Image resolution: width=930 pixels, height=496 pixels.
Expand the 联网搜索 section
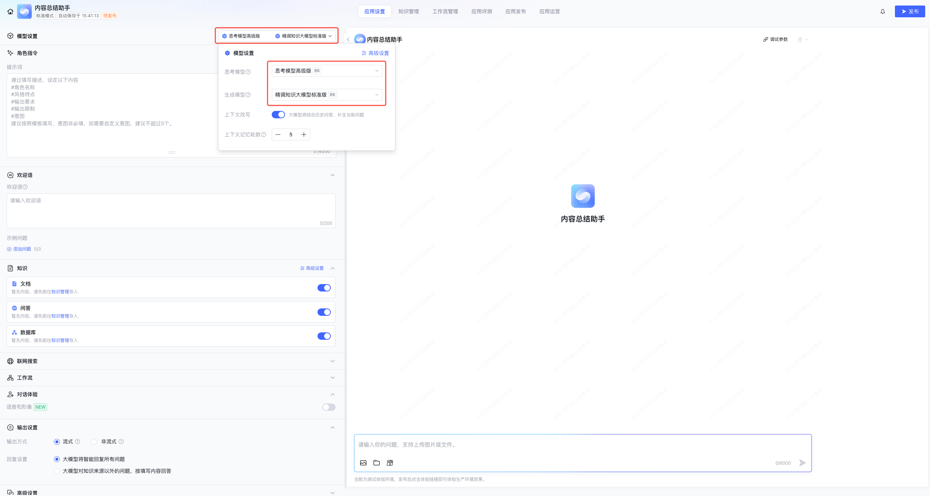[332, 361]
